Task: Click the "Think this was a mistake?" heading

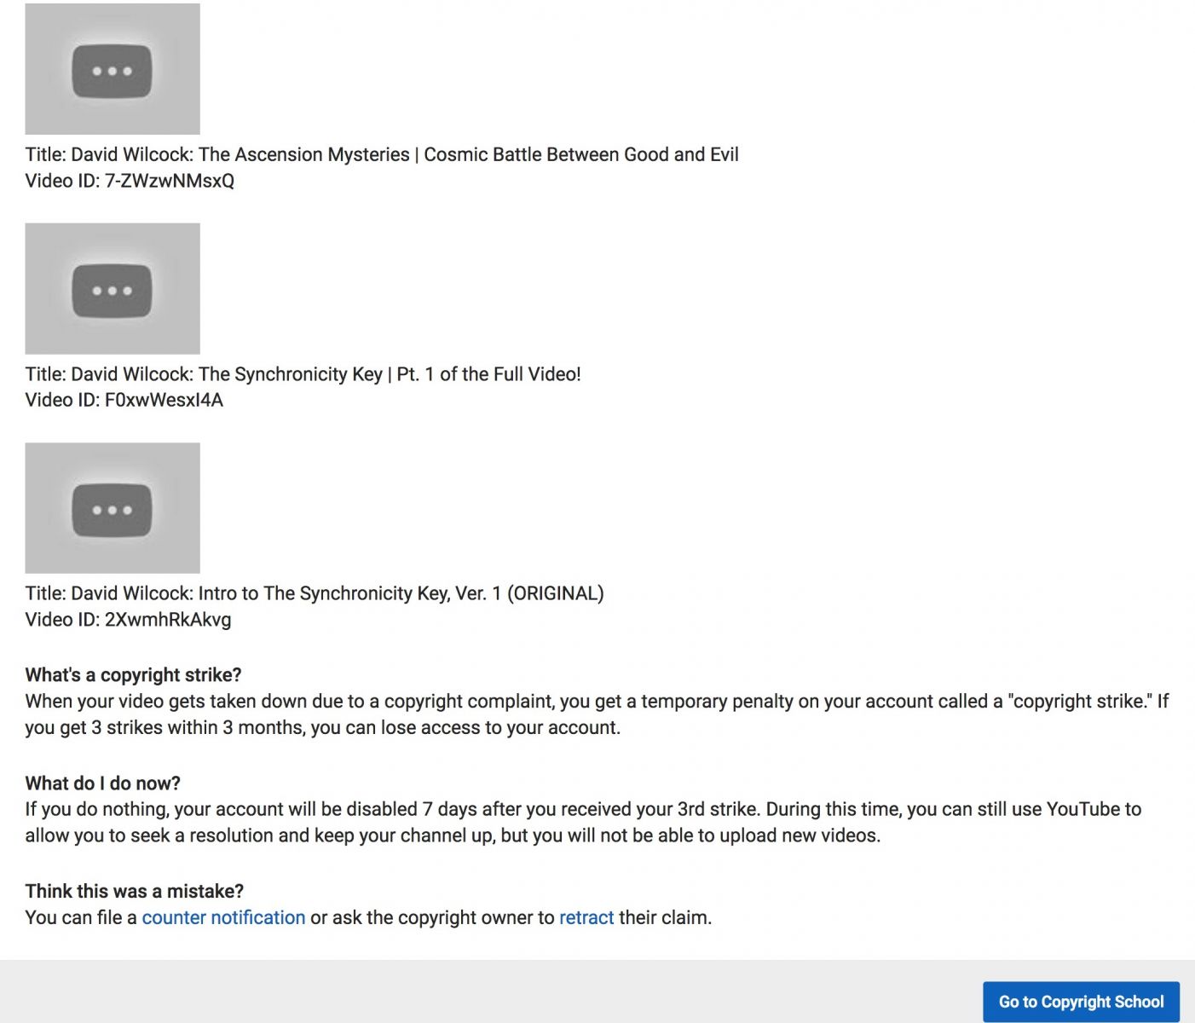Action: tap(135, 891)
